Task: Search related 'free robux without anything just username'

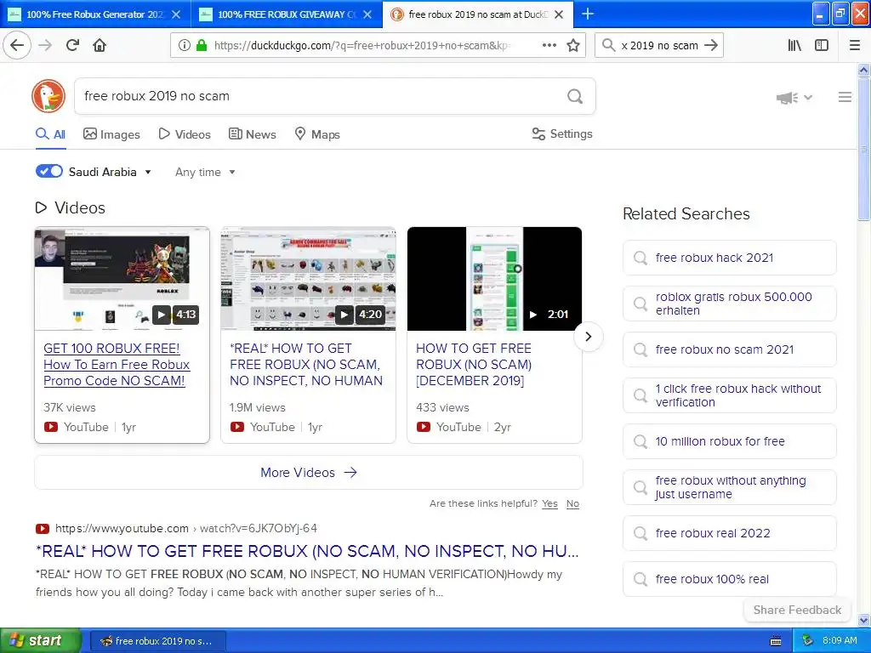Action: pyautogui.click(x=729, y=487)
